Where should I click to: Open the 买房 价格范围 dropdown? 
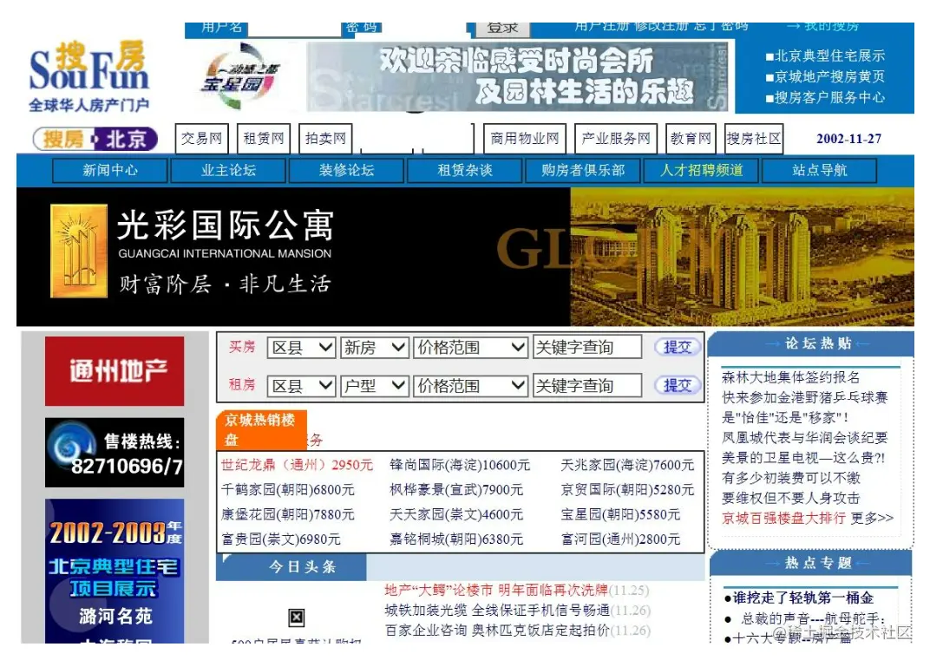(470, 348)
